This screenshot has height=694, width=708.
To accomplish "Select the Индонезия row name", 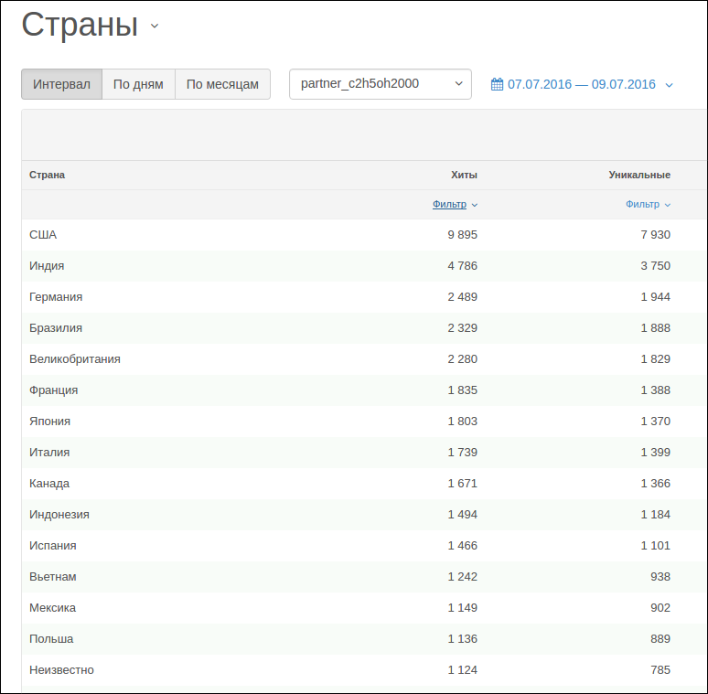I will pos(59,515).
